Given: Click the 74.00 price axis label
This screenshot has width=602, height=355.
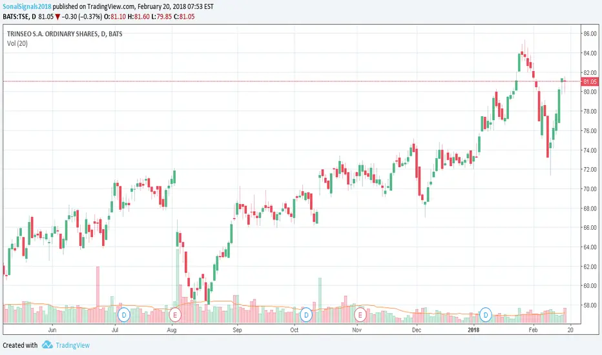Looking at the screenshot, I should tap(590, 150).
